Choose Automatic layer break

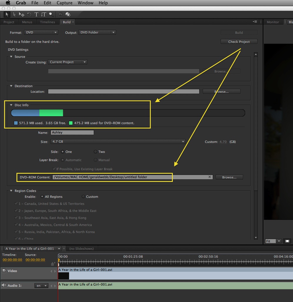pyautogui.click(x=63, y=160)
